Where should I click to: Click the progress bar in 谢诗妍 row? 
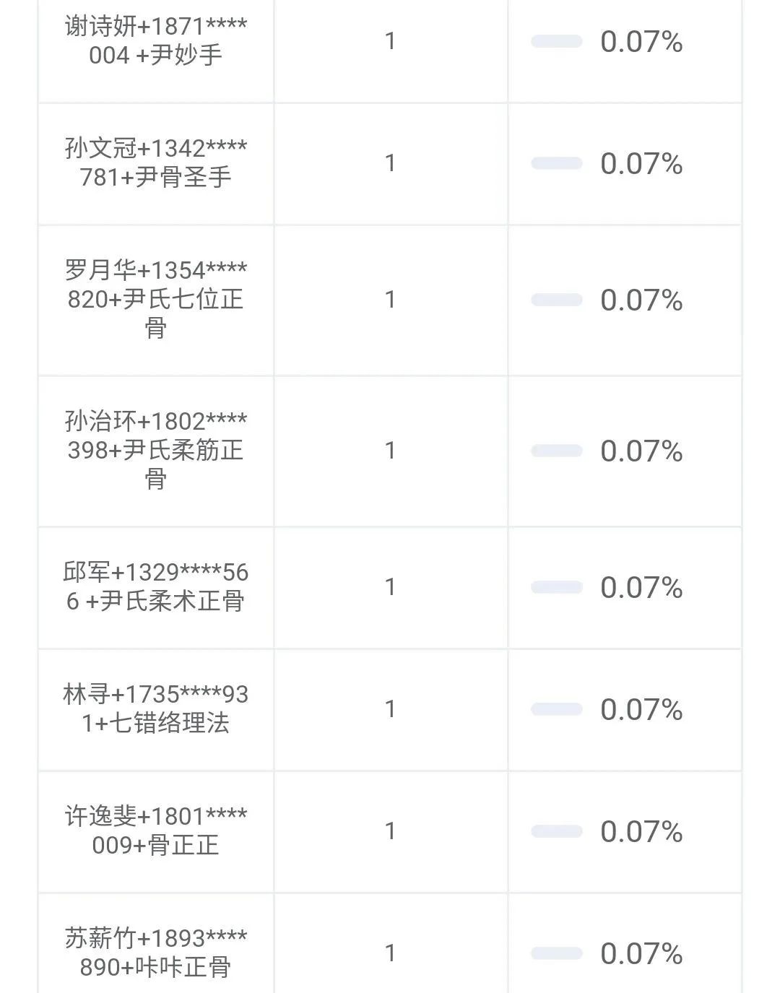point(557,41)
